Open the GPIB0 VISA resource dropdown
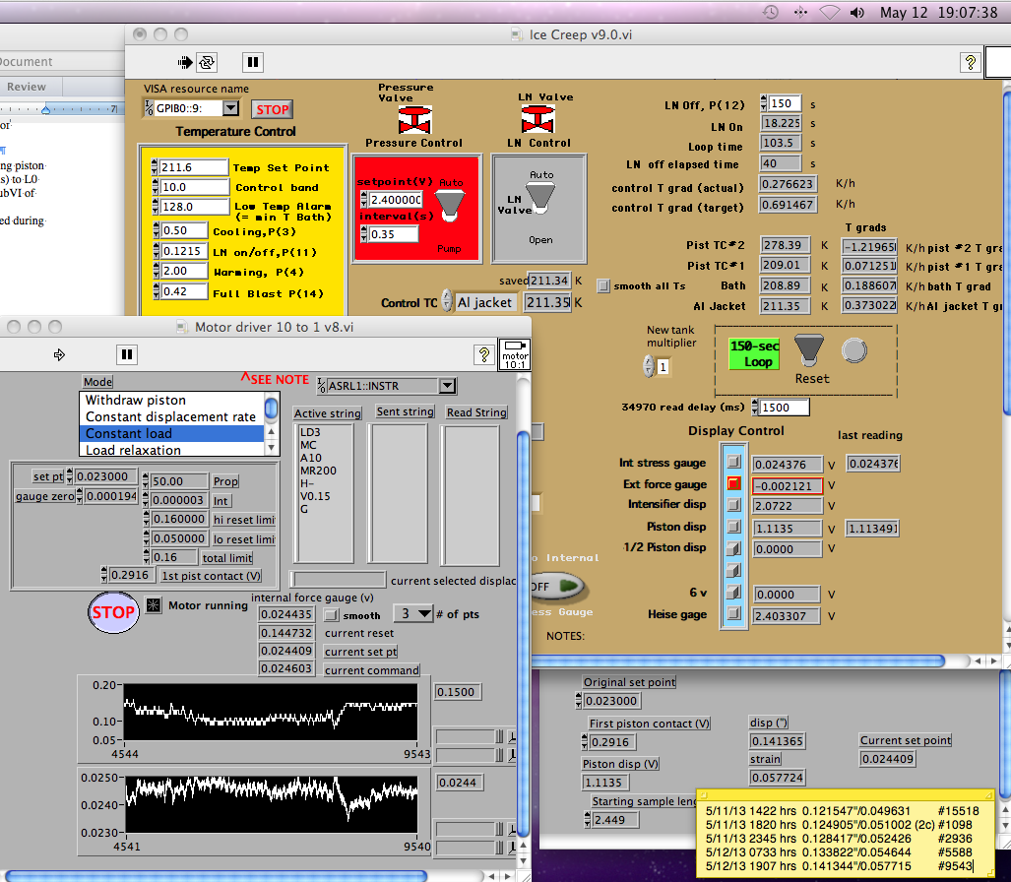This screenshot has width=1011, height=882. pyautogui.click(x=230, y=108)
